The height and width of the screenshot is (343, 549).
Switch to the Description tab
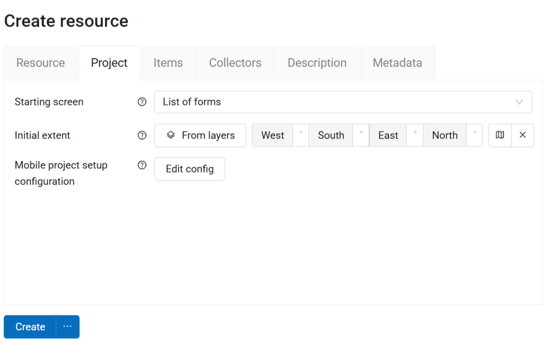(317, 63)
